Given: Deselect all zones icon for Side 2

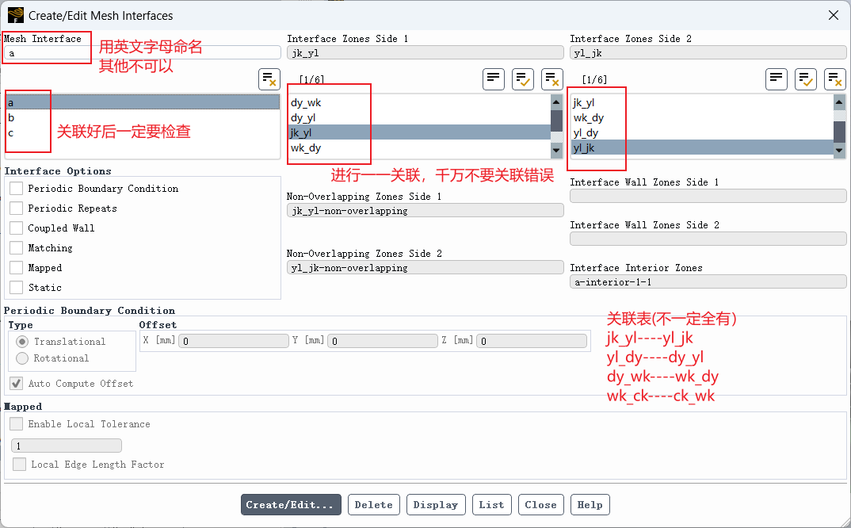Looking at the screenshot, I should 835,79.
